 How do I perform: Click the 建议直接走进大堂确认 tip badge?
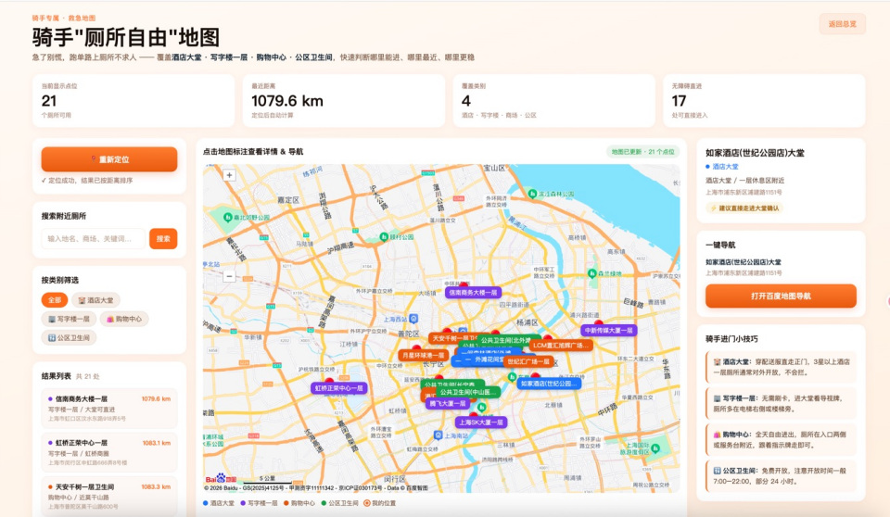[x=744, y=208]
